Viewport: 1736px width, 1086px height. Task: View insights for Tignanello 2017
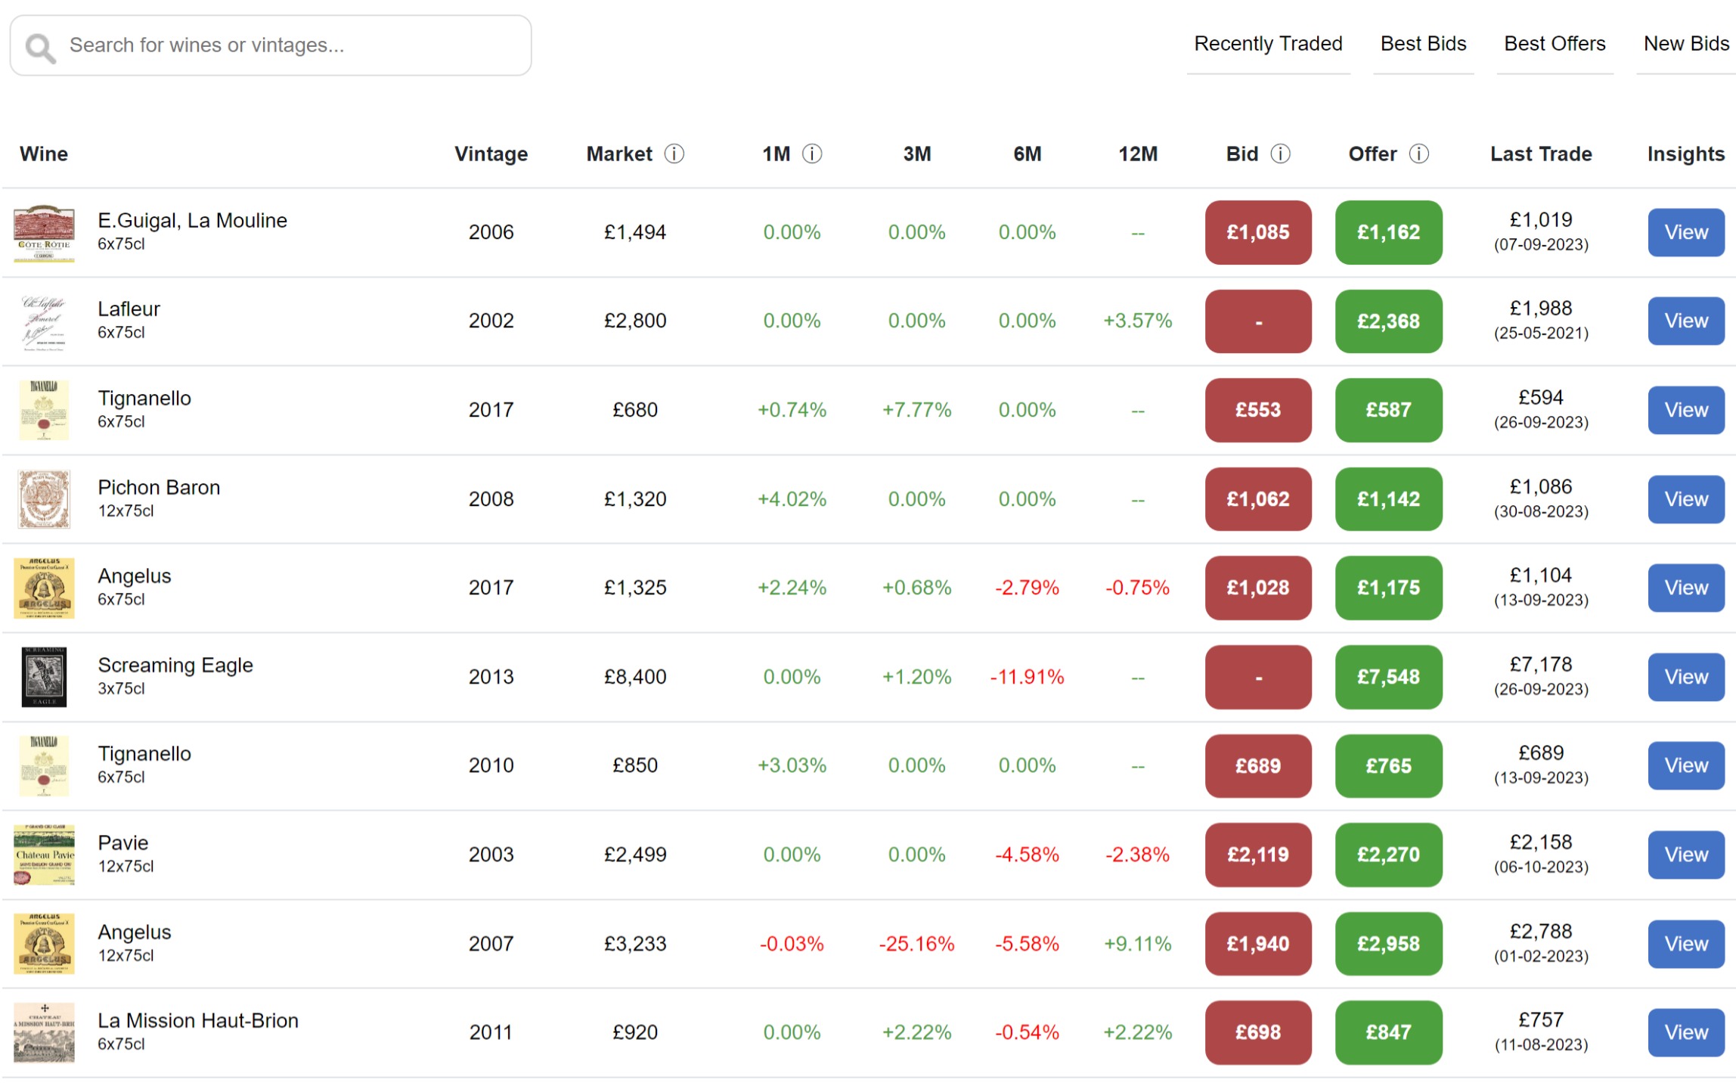(x=1685, y=411)
